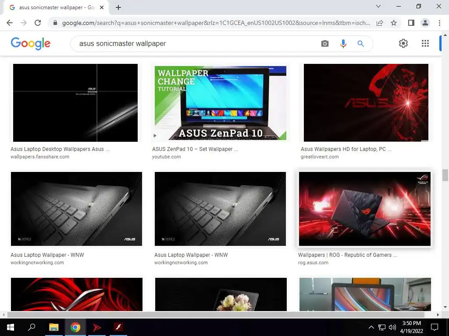The width and height of the screenshot is (449, 336).
Task: Open Chrome three-dot menu
Action: 439,23
